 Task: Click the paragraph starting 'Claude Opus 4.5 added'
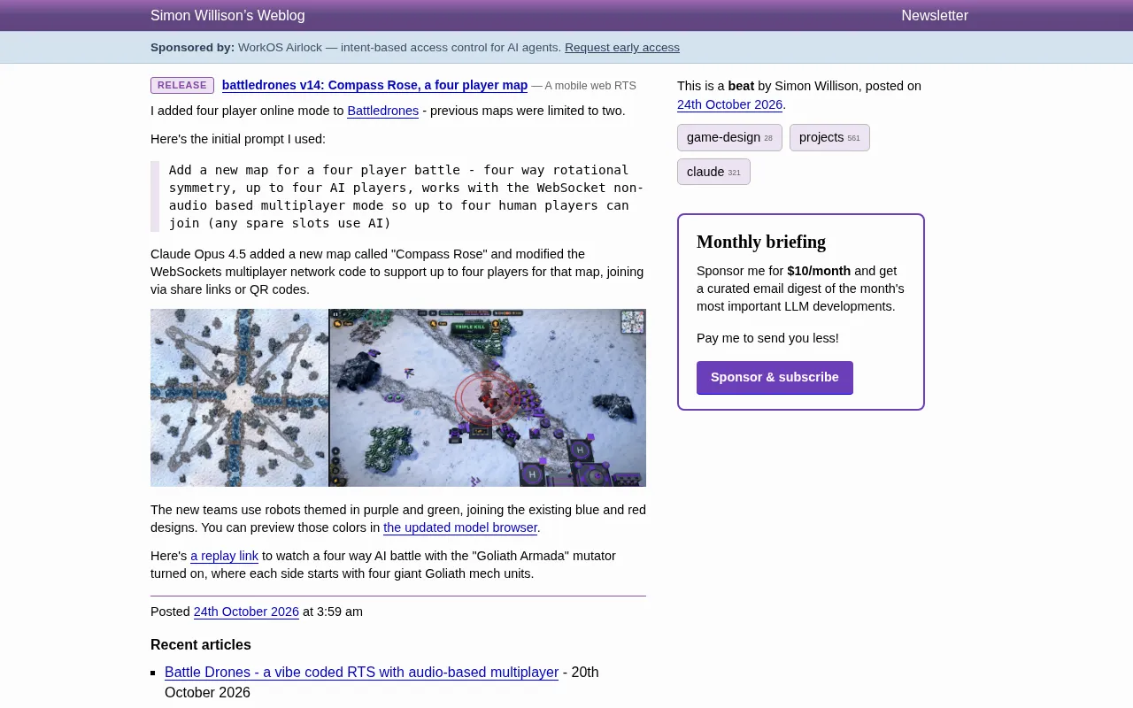(x=397, y=272)
